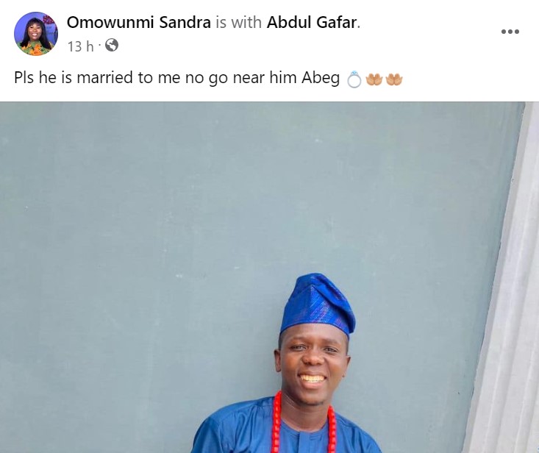This screenshot has height=453, width=539.
Task: Click the first palms-up emoji in caption
Action: tap(374, 78)
